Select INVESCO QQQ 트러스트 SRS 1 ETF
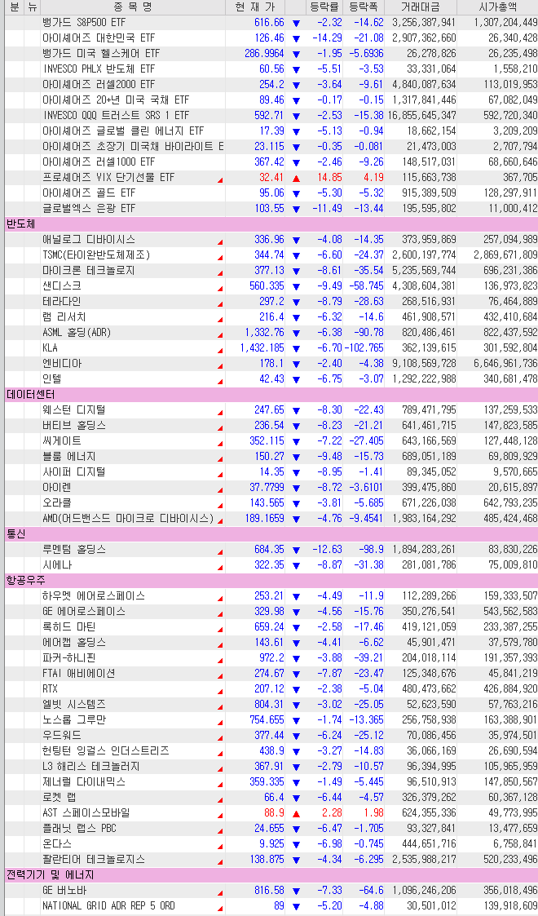Viewport: 538px width, 916px height. tap(116, 116)
